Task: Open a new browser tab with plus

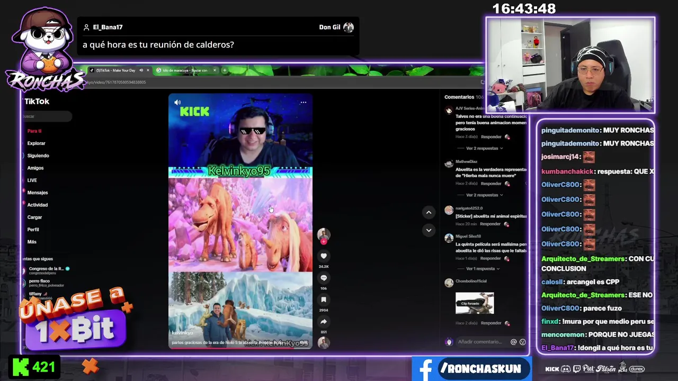Action: pyautogui.click(x=225, y=70)
